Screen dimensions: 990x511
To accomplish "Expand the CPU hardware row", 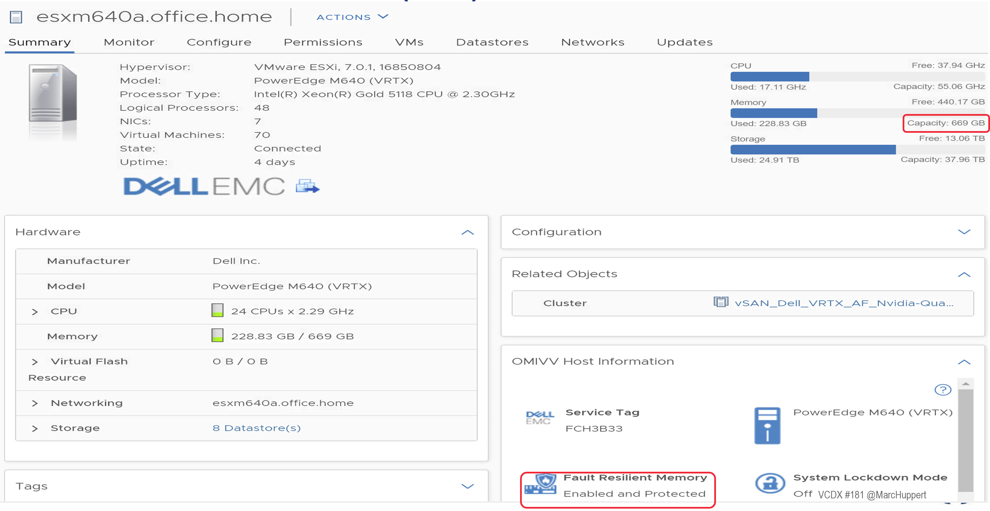I will point(35,312).
